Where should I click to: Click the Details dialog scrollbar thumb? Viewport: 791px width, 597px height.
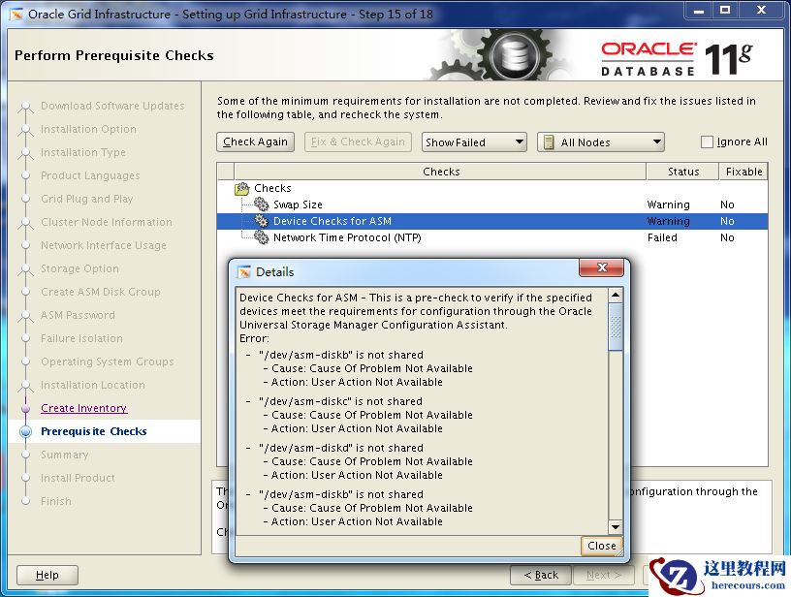(x=616, y=327)
